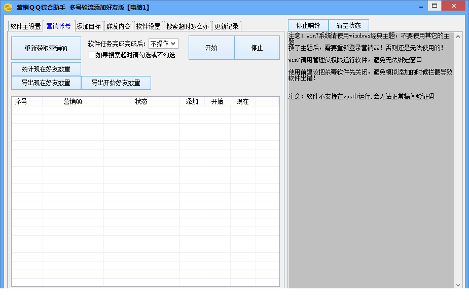
Task: Clear status with 清空状态 button
Action: point(349,25)
